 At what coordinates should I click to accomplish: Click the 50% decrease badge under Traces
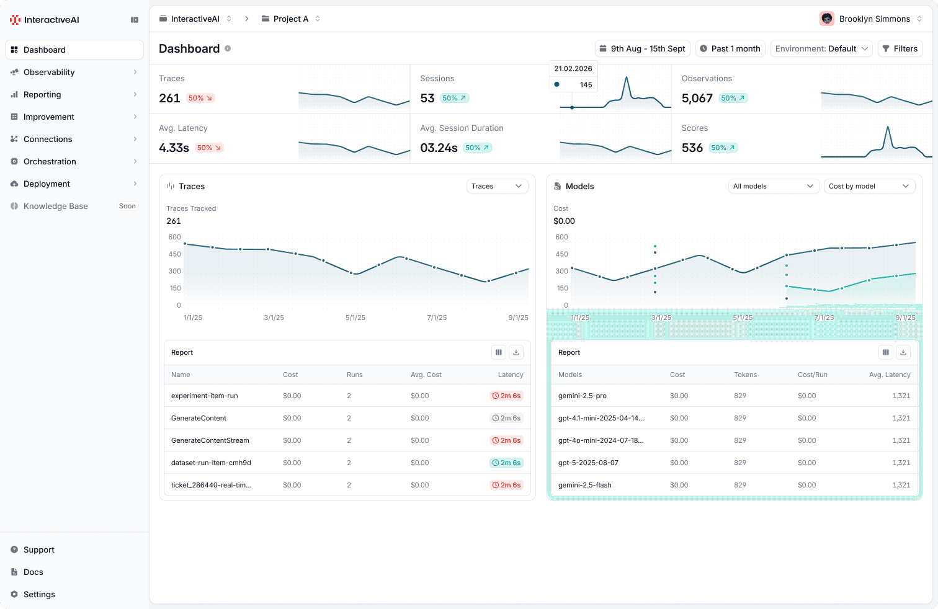pos(200,98)
